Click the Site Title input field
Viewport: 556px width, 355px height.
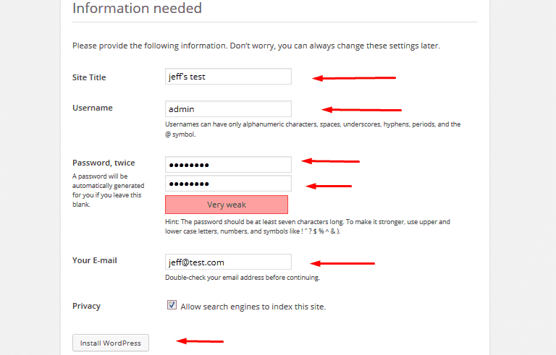click(x=228, y=77)
